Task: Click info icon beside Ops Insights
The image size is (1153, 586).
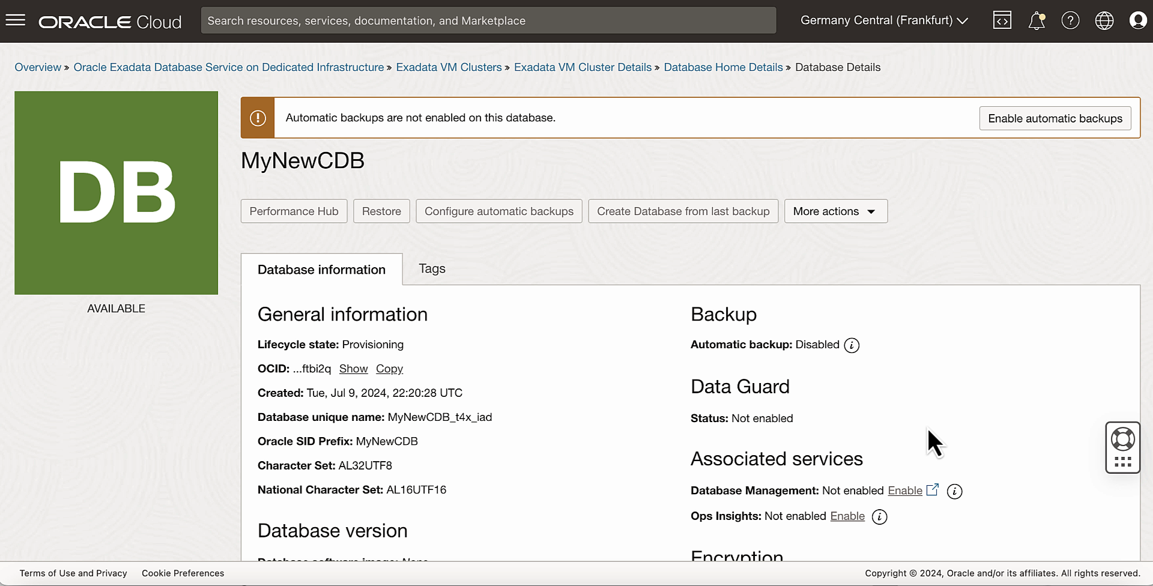Action: (x=879, y=517)
